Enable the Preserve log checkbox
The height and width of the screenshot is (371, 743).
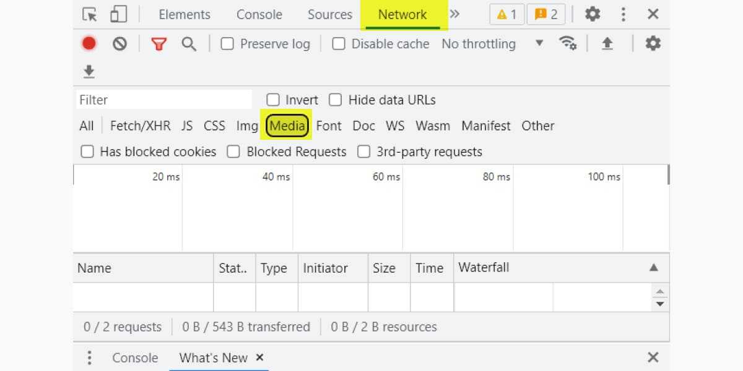(228, 44)
